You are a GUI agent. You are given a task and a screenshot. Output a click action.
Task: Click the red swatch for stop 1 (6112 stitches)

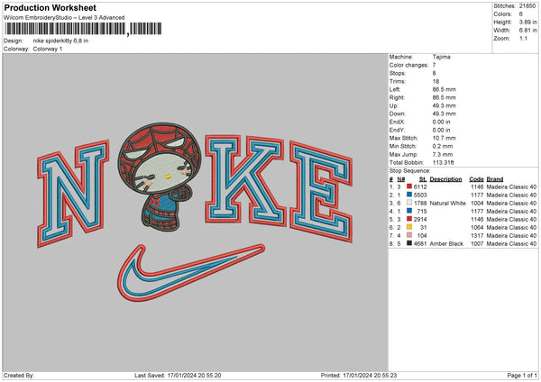(x=409, y=186)
